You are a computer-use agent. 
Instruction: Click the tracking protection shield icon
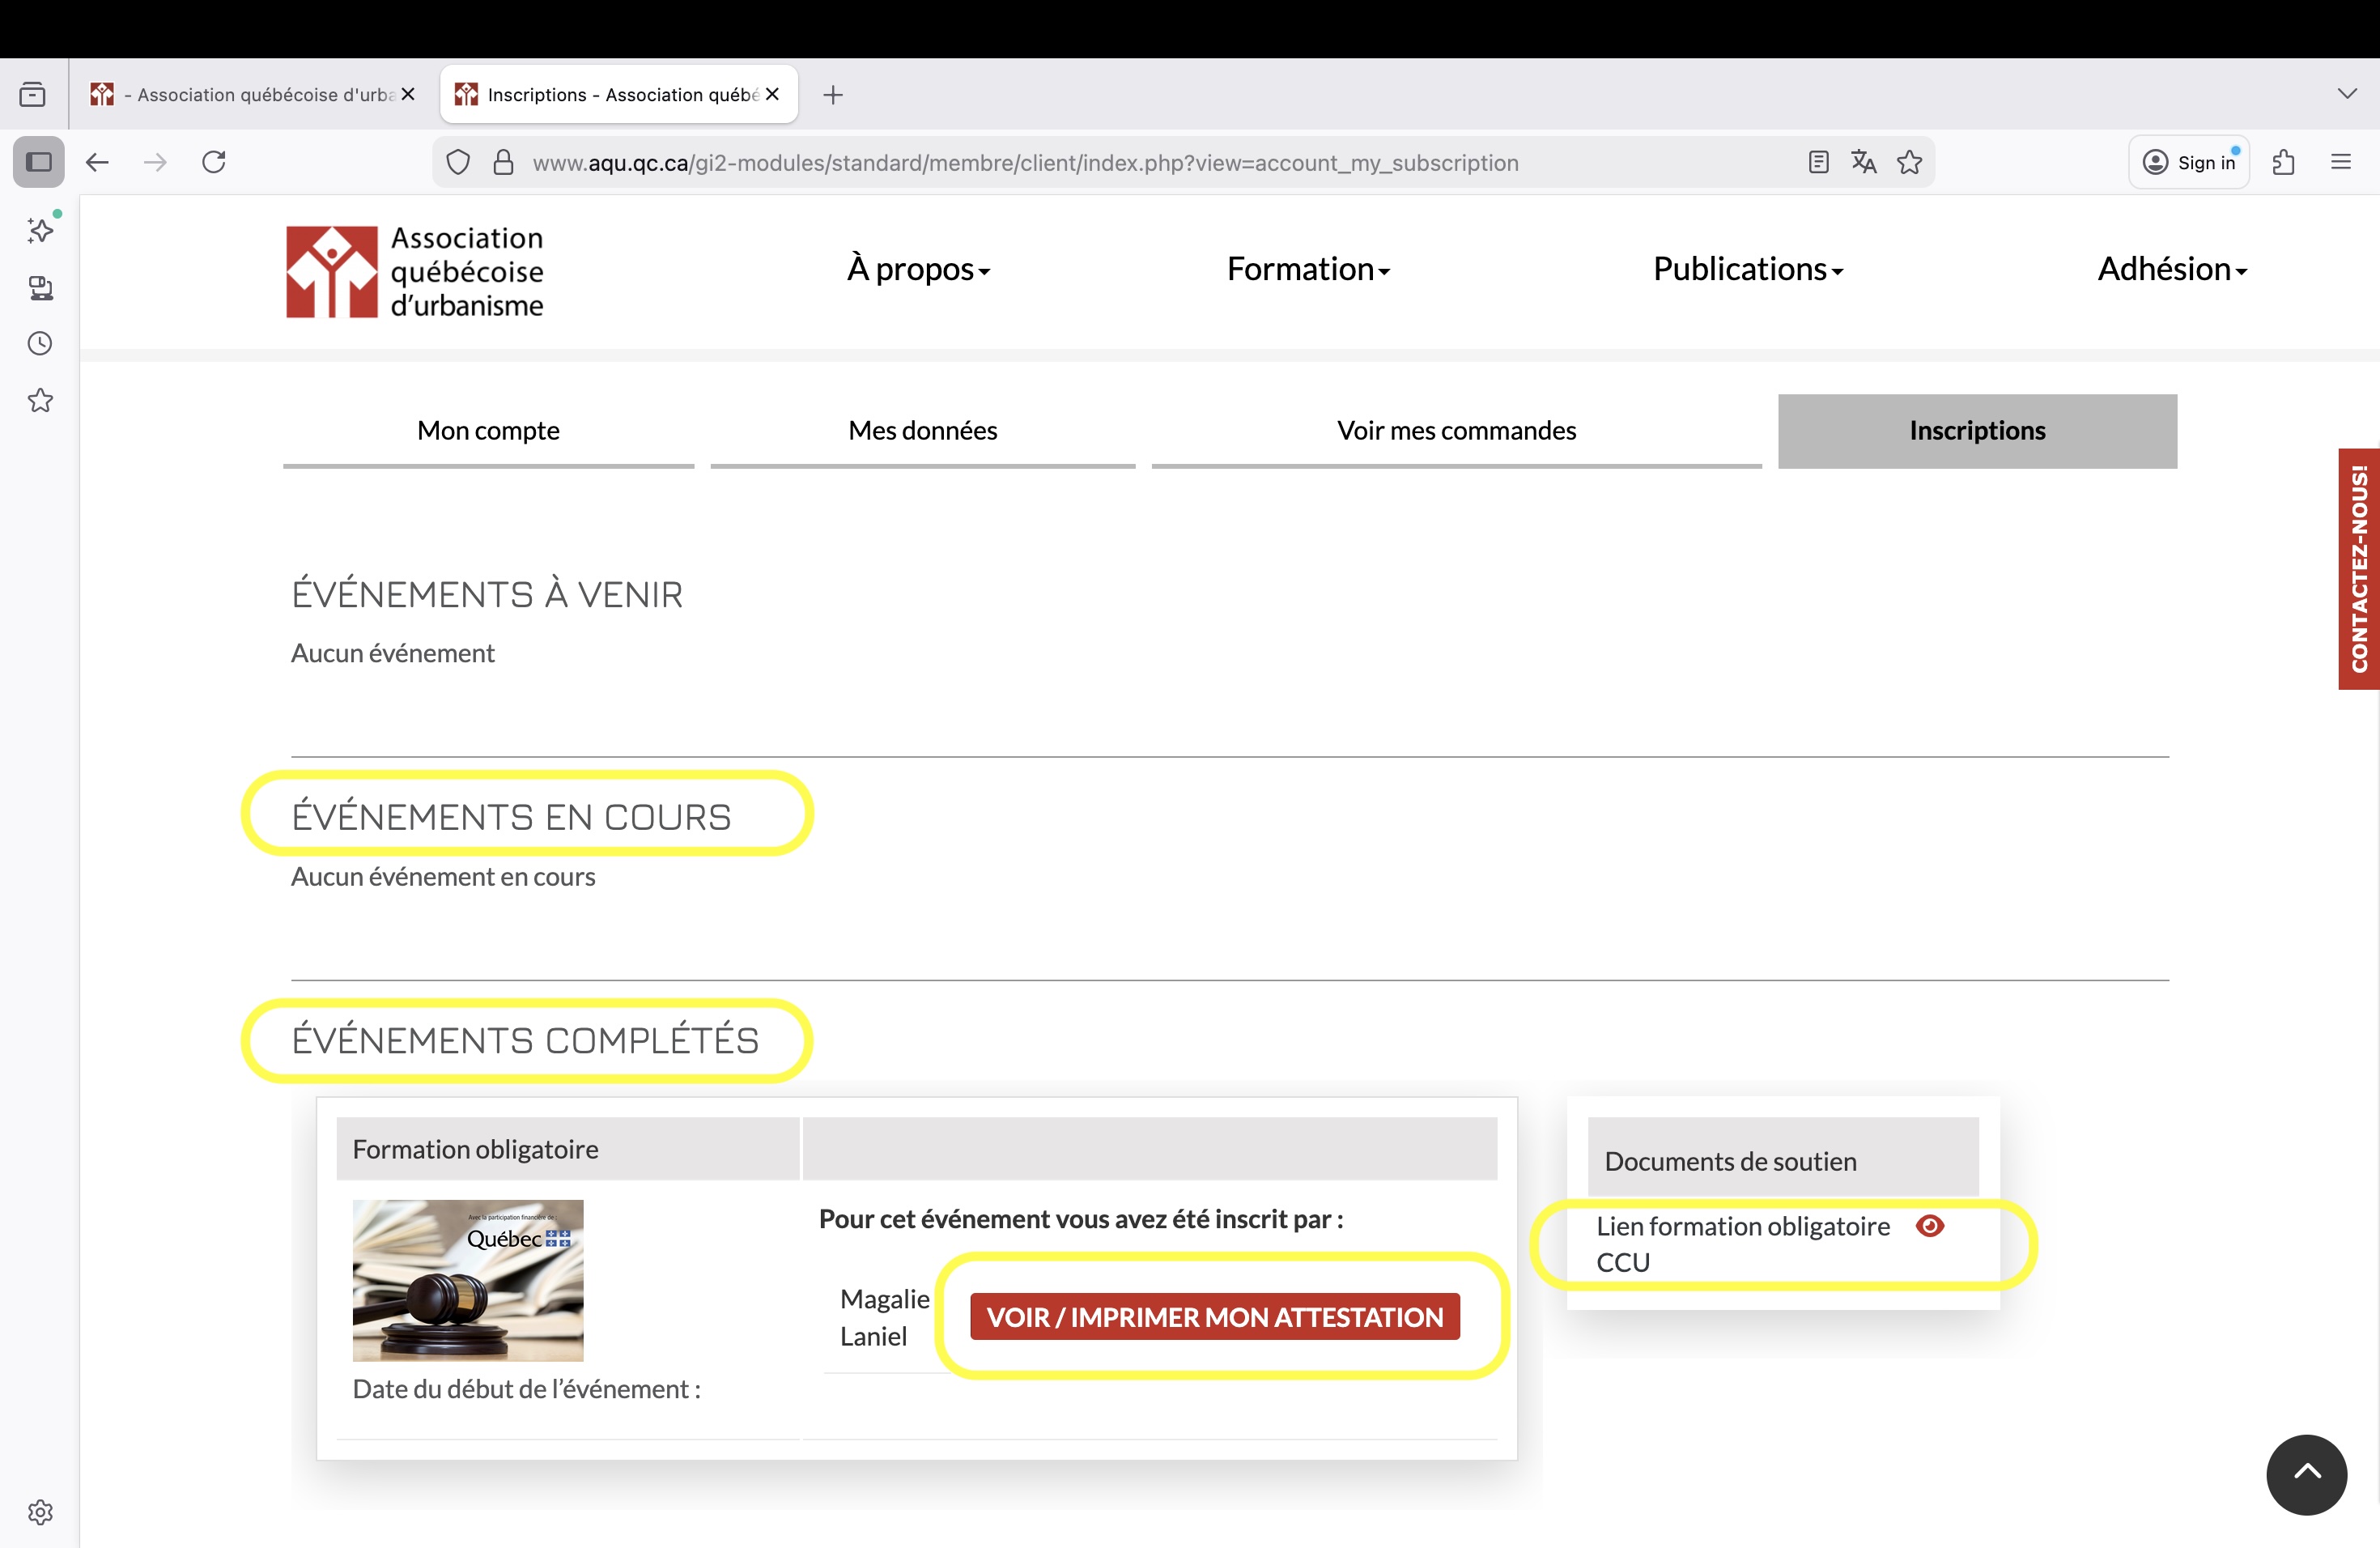tap(458, 162)
